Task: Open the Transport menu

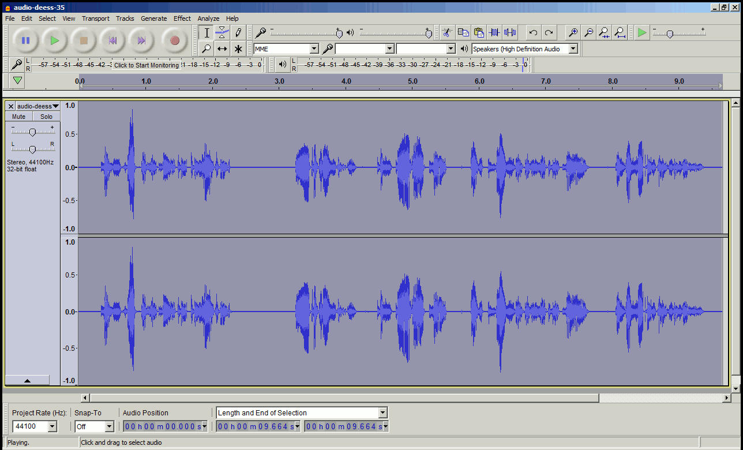Action: 95,18
